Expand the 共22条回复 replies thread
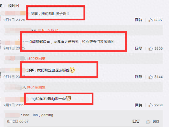Viewport: 169px width, 127px height. (x=36, y=59)
